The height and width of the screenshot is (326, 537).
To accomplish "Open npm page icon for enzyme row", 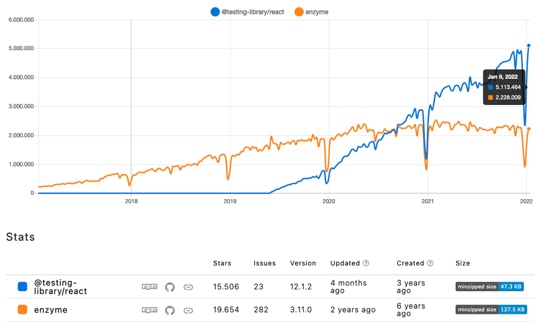I will coord(149,310).
